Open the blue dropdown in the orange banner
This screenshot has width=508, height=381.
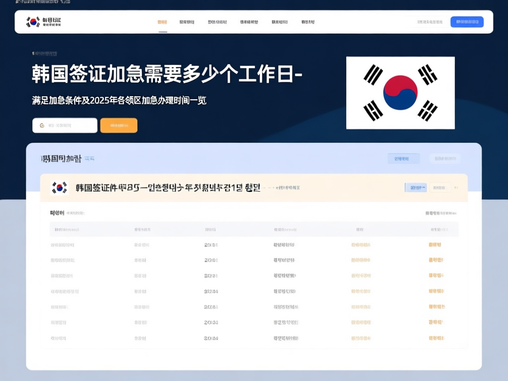(416, 188)
